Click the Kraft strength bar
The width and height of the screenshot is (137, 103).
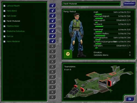point(112,14)
